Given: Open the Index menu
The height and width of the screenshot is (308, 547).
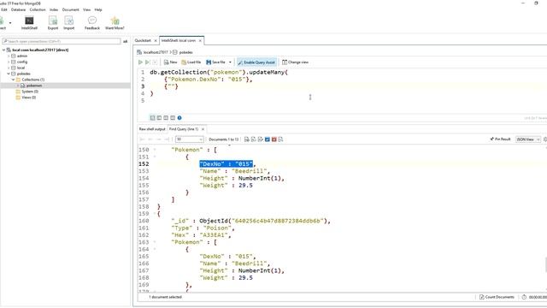Looking at the screenshot, I should (x=54, y=9).
